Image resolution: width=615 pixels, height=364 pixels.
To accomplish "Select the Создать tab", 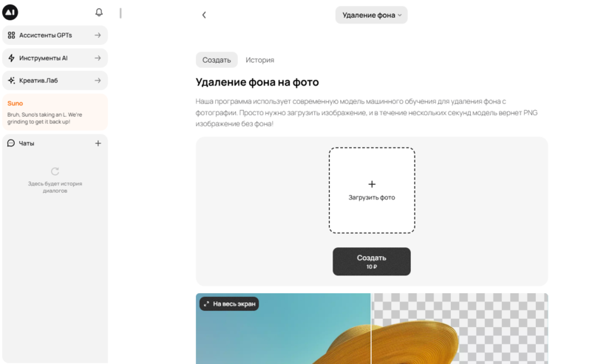I will pos(217,60).
